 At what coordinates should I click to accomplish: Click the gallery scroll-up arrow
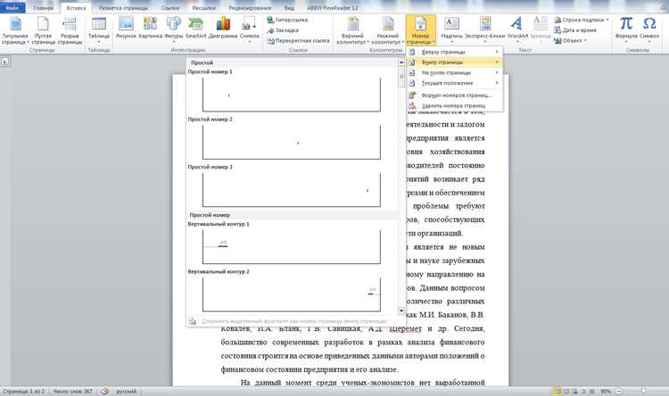401,62
